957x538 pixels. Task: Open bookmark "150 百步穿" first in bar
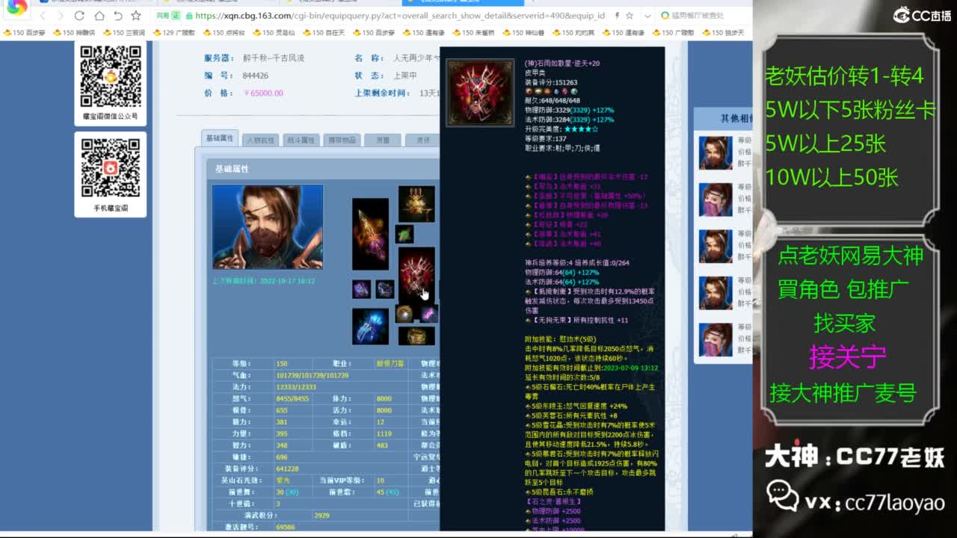(x=25, y=33)
